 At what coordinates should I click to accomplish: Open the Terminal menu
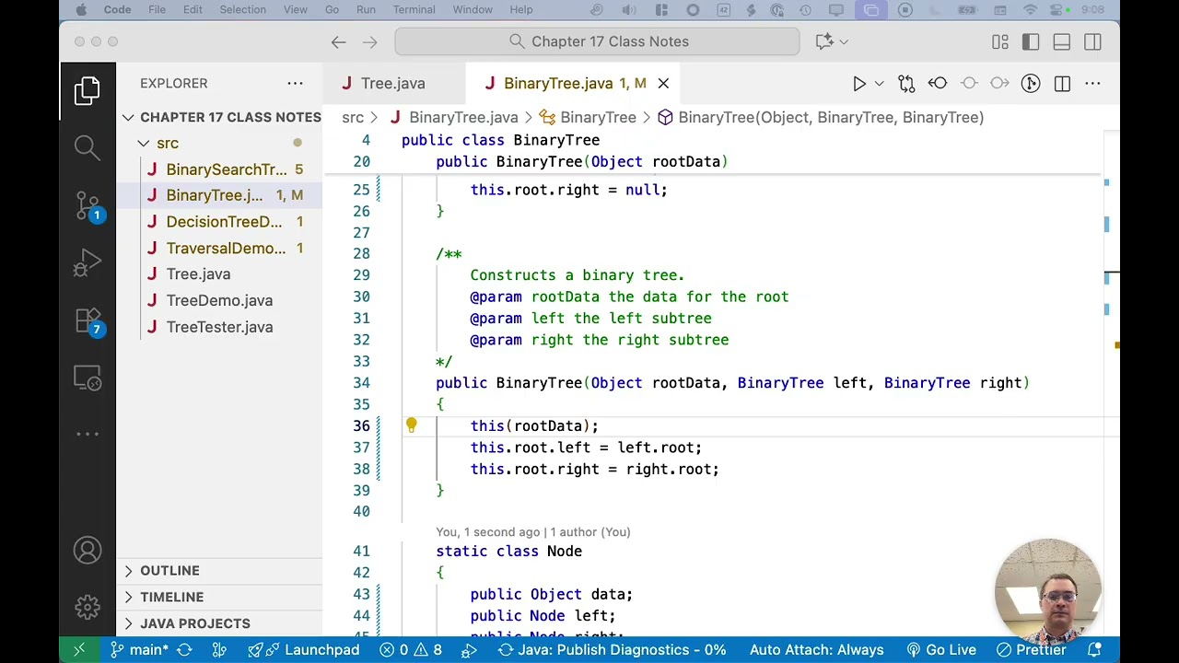tap(414, 9)
